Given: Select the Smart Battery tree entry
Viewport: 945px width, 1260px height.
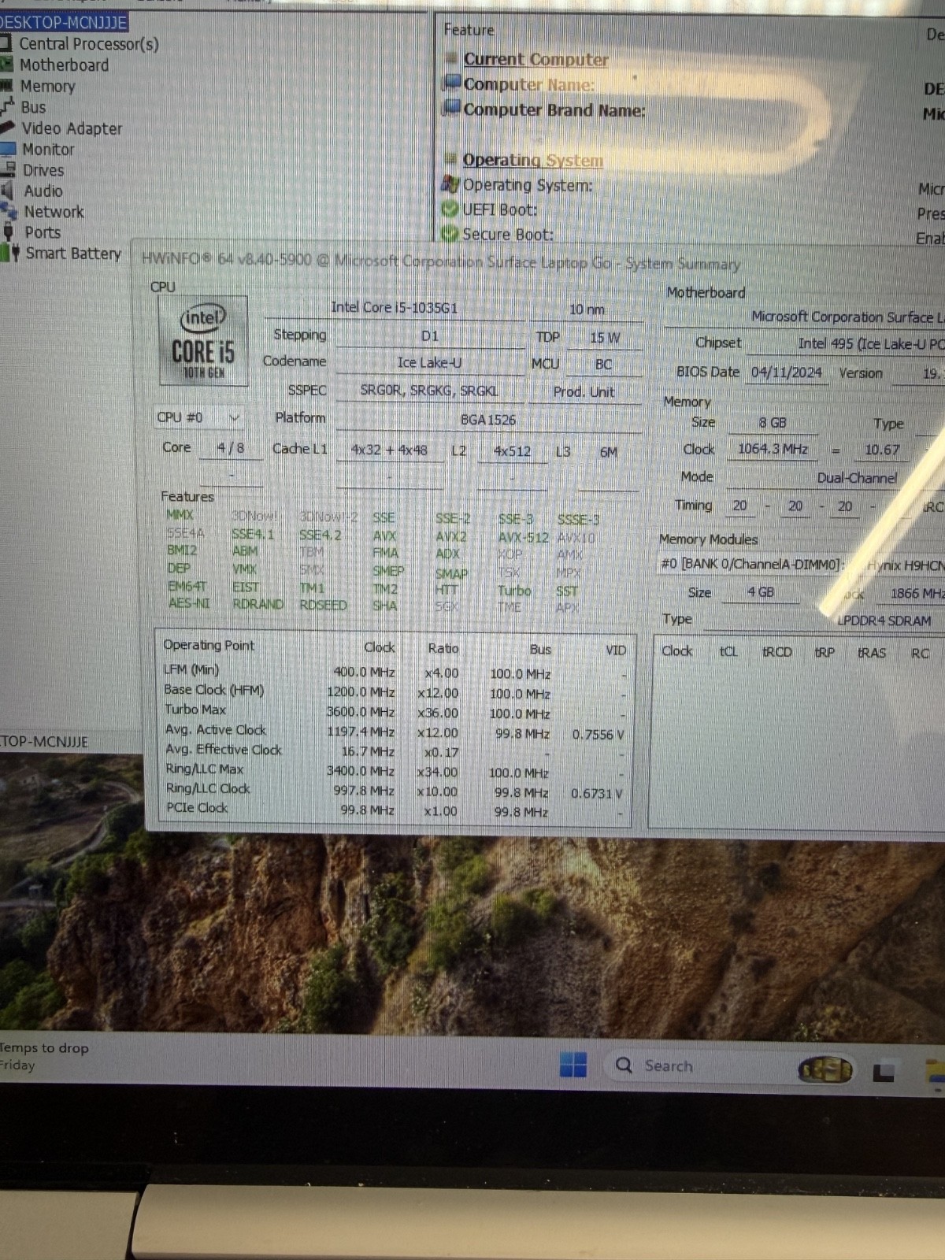Looking at the screenshot, I should 73,254.
